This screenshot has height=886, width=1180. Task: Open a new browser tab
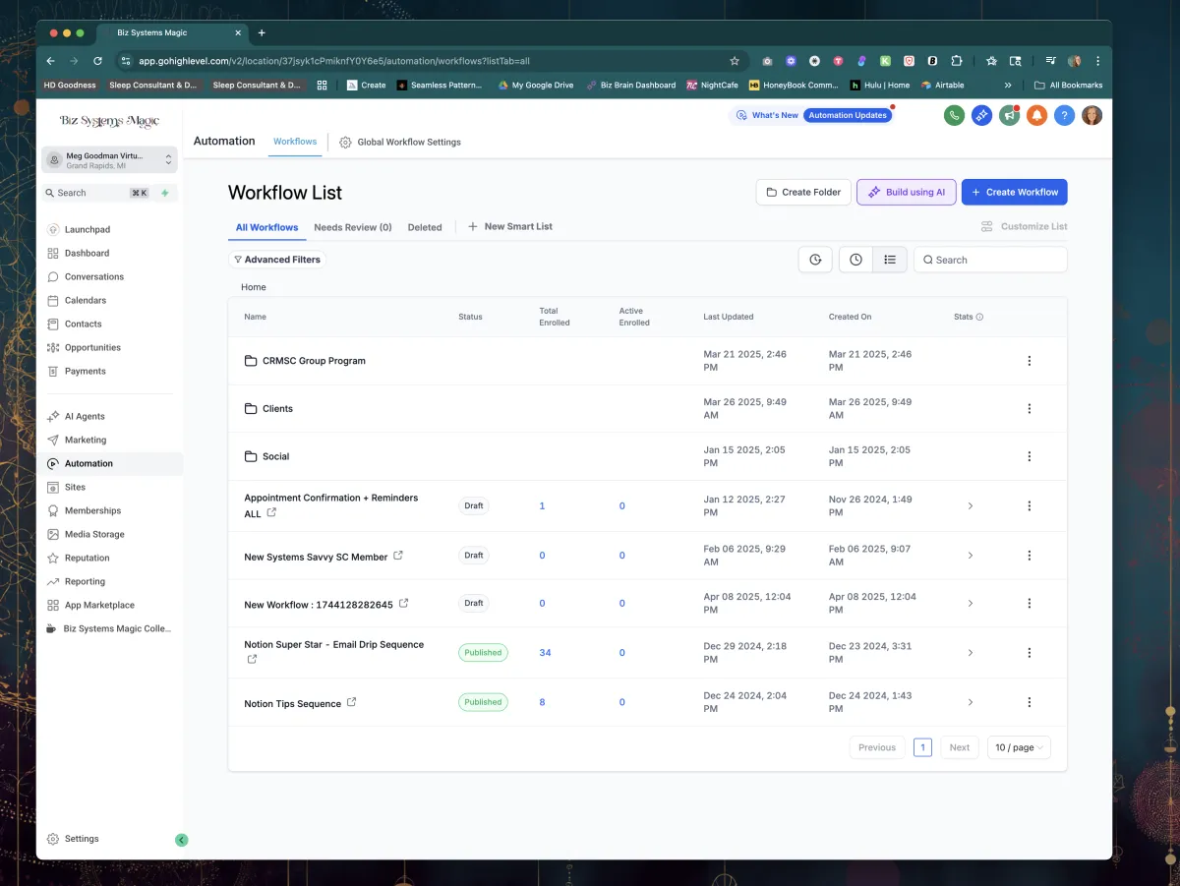click(x=262, y=32)
